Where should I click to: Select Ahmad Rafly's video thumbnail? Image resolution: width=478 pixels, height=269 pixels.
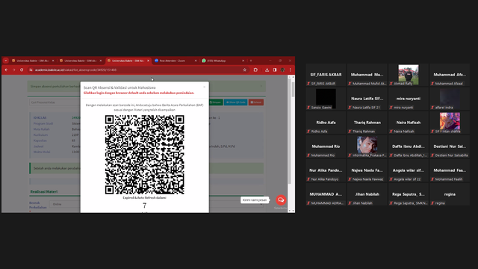409,75
